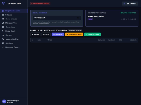Go to Películas section
Image resolution: width=141 pixels, height=105 pixels.
tap(14, 15)
